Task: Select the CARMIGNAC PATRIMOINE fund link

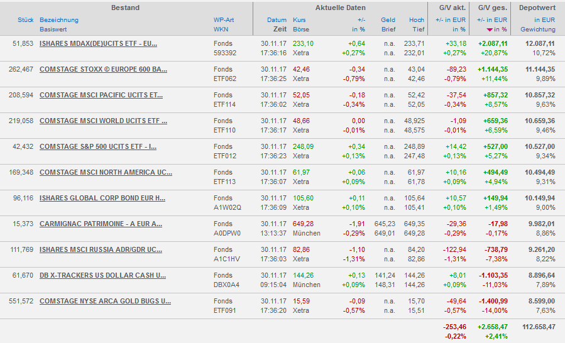Action: click(101, 224)
